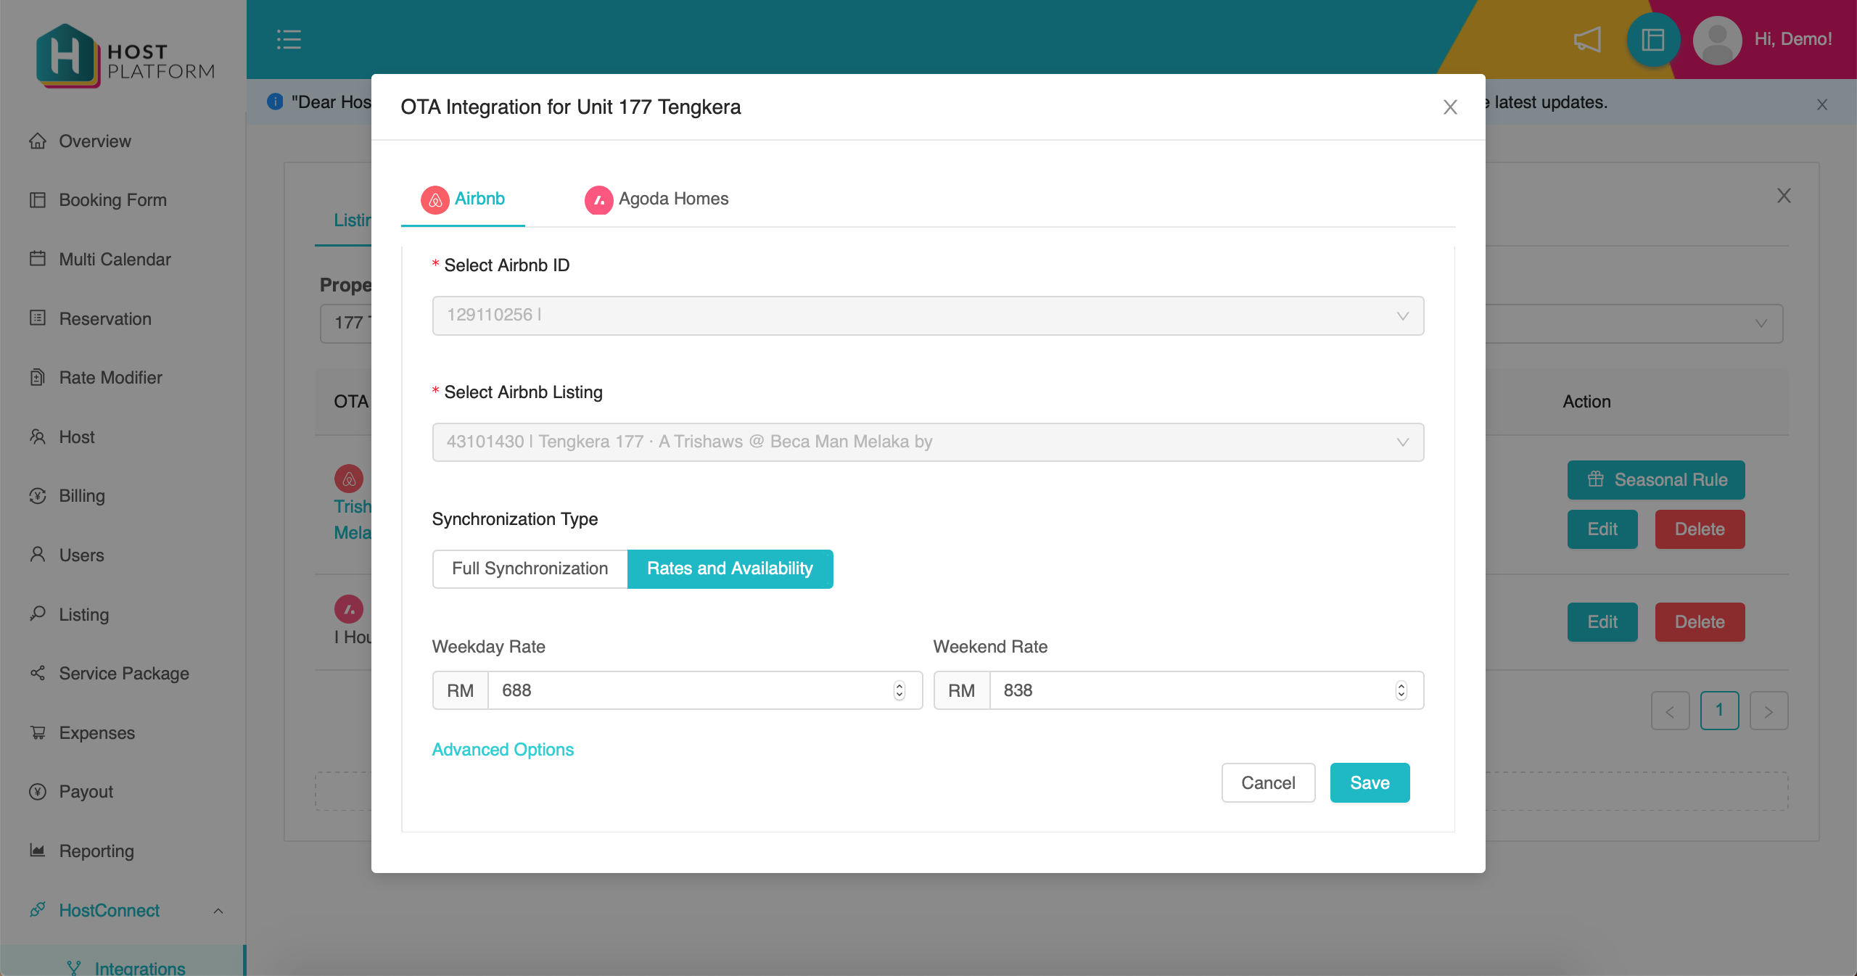Adjust the Weekday Rate stepper arrows

(x=899, y=690)
